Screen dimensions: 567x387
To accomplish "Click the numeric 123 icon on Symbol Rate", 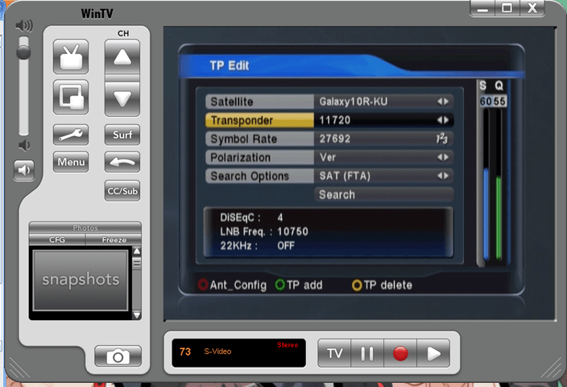I will pyautogui.click(x=442, y=139).
